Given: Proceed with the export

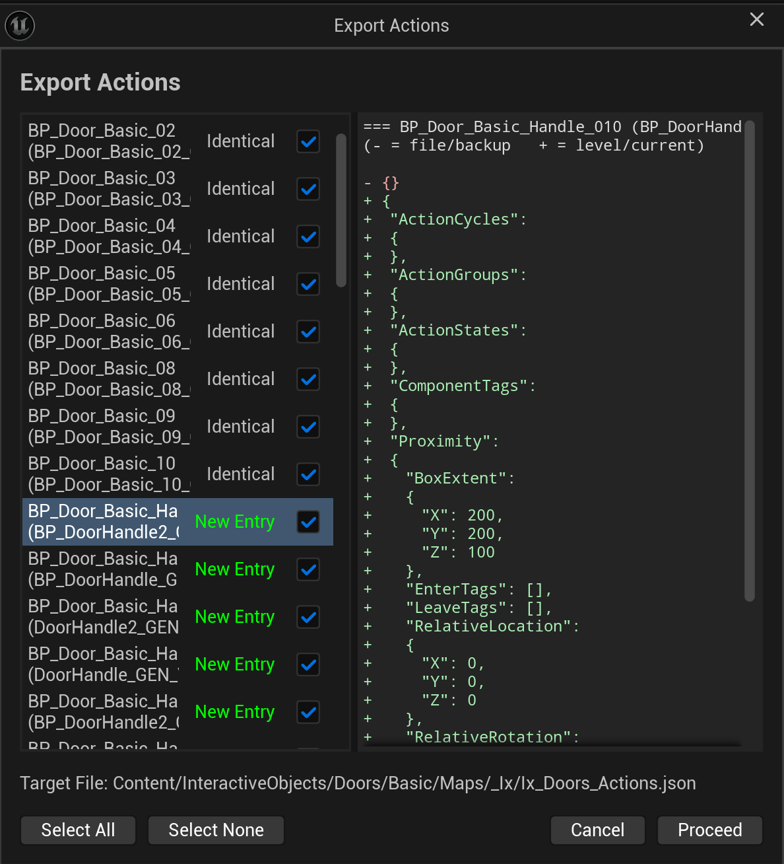Looking at the screenshot, I should 709,830.
